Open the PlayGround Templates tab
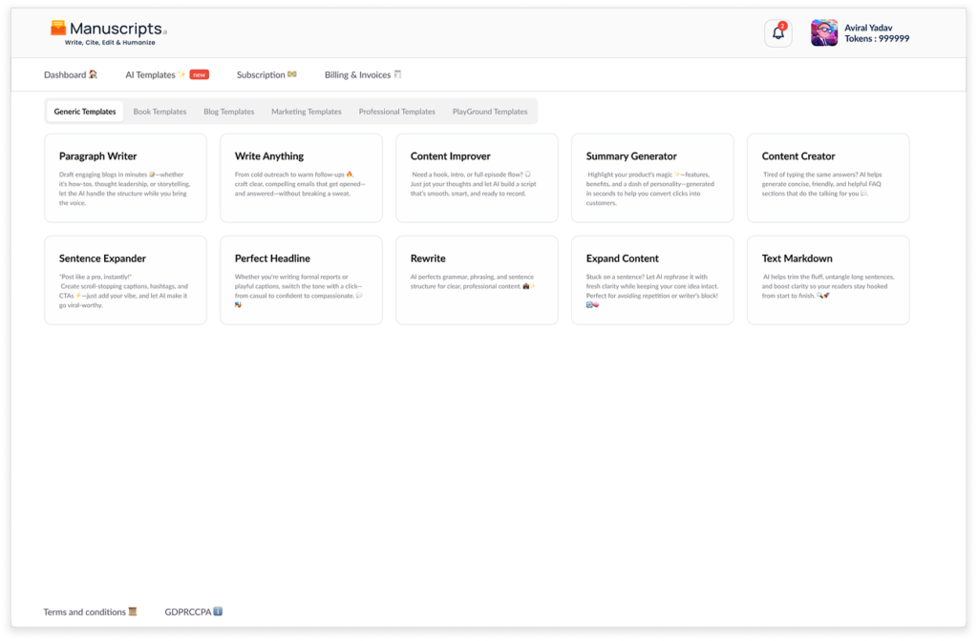This screenshot has width=978, height=641. [x=489, y=112]
